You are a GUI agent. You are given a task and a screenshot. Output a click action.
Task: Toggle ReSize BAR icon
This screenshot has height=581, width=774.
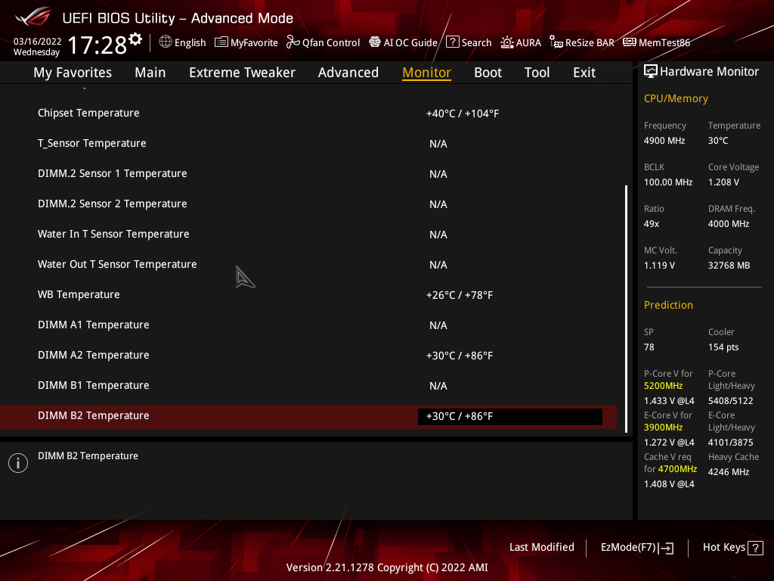pyautogui.click(x=556, y=42)
